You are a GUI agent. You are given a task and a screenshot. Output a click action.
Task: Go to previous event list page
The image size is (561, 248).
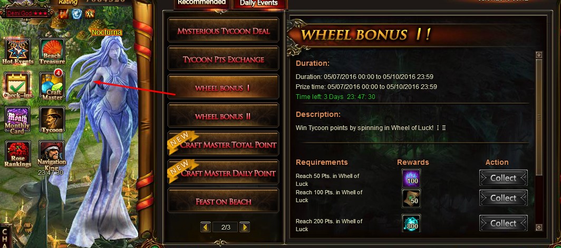pyautogui.click(x=206, y=227)
